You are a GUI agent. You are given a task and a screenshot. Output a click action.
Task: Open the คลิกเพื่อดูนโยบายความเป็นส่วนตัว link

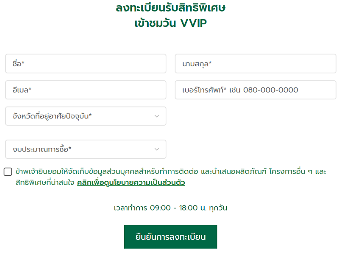coord(131,183)
